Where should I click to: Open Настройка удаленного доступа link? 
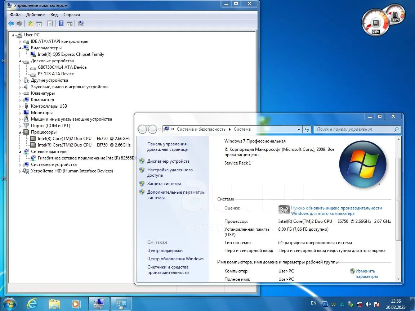[x=170, y=173]
